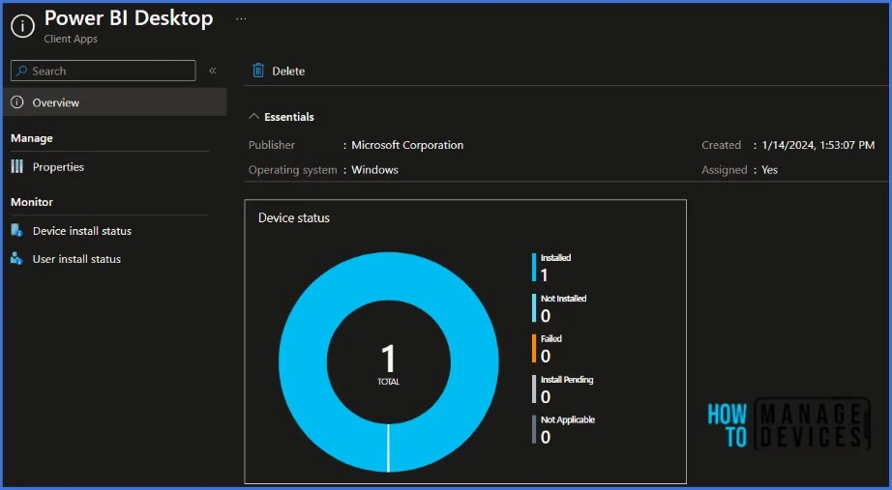
Task: Click the created date 1/14/2024 value
Action: click(818, 145)
